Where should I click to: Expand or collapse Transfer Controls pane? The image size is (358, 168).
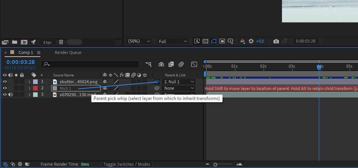(13, 164)
